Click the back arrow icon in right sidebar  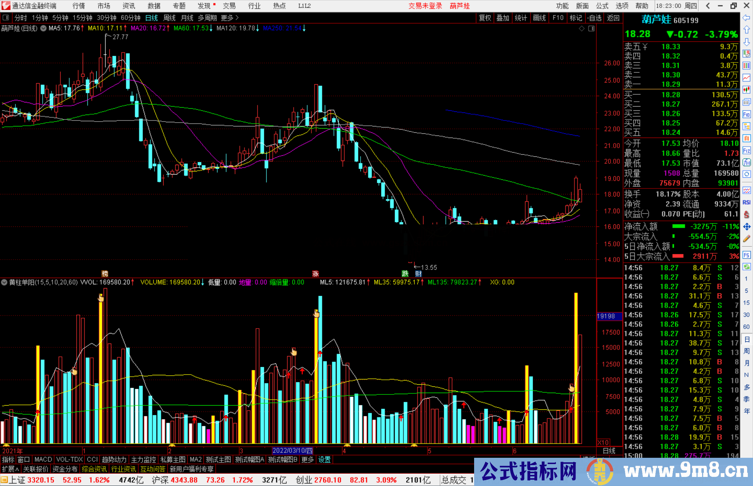(x=746, y=18)
